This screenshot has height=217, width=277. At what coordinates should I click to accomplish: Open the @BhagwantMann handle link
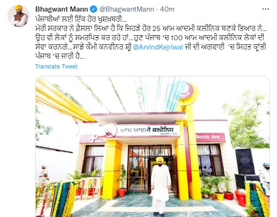pos(127,9)
